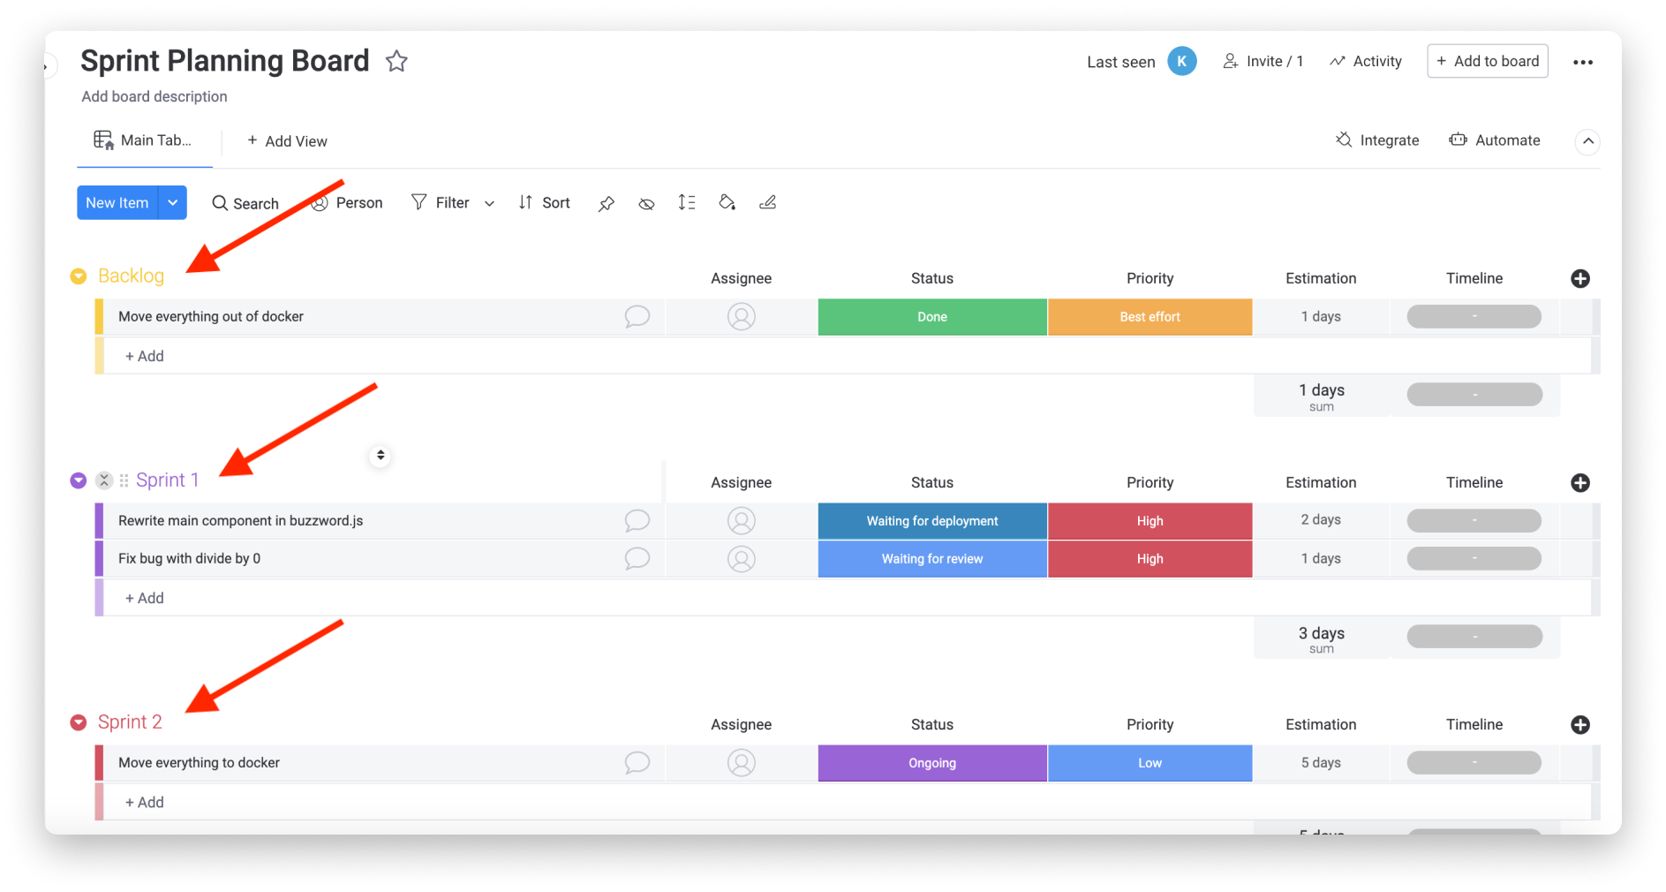
Task: Switch to the Main Table view tab
Action: [144, 140]
